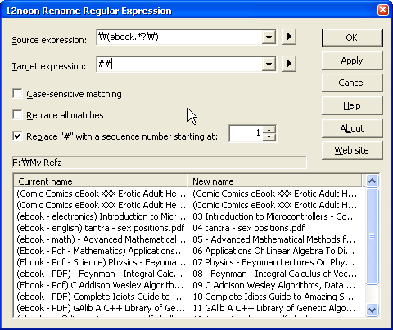The image size is (393, 330).
Task: Enable Case-sensitive matching checkbox
Action: click(x=18, y=94)
